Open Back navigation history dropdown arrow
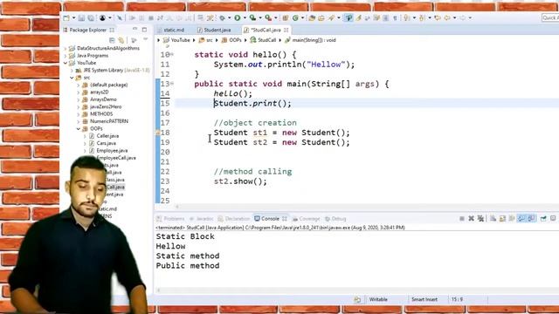Image resolution: width=559 pixels, height=314 pixels. [x=454, y=17]
